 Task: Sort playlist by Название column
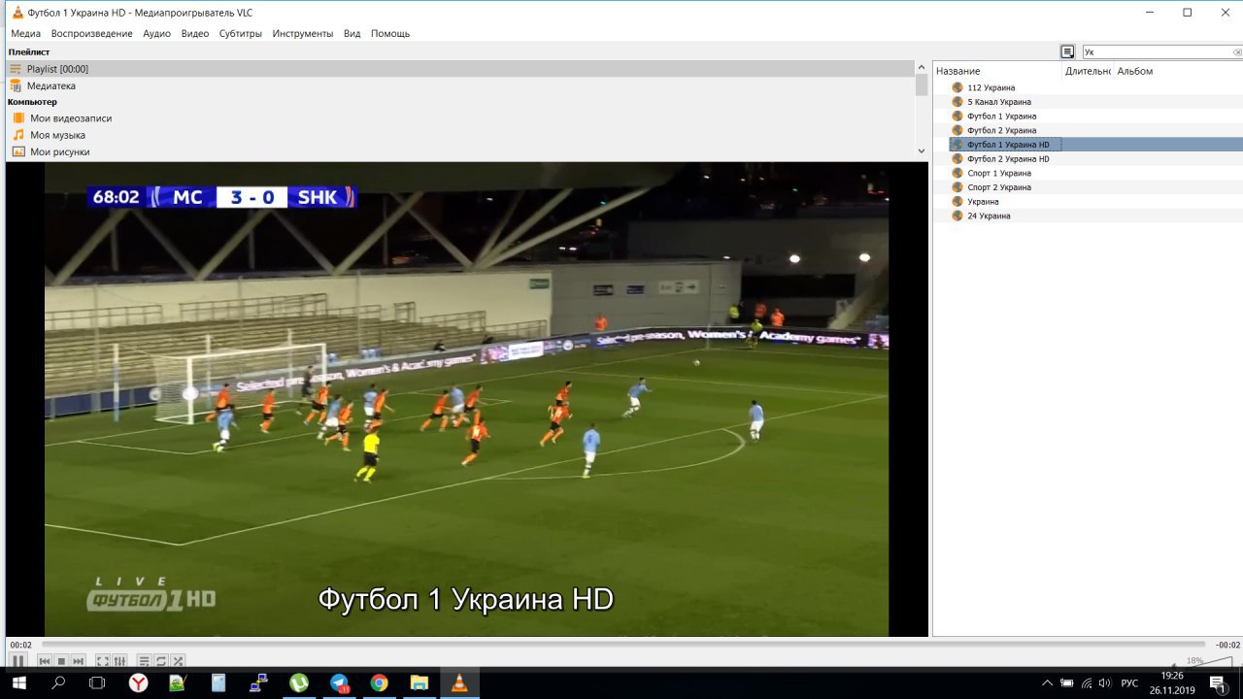point(997,71)
